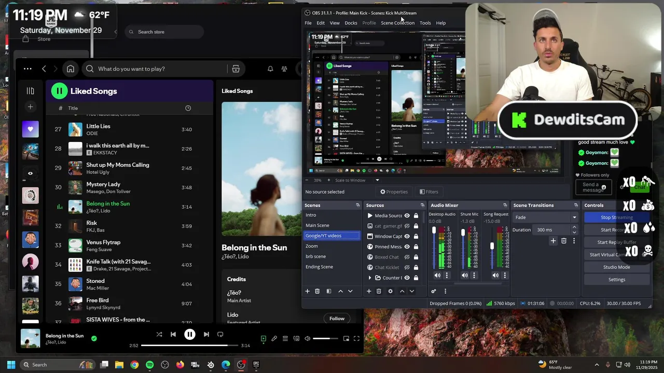Open Browse icon in Spotify search bar
This screenshot has height=373, width=664.
pos(236,68)
